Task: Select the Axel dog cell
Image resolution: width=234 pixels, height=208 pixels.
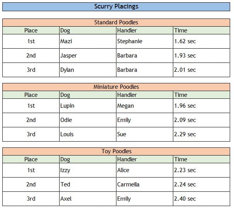Action: [x=87, y=199]
